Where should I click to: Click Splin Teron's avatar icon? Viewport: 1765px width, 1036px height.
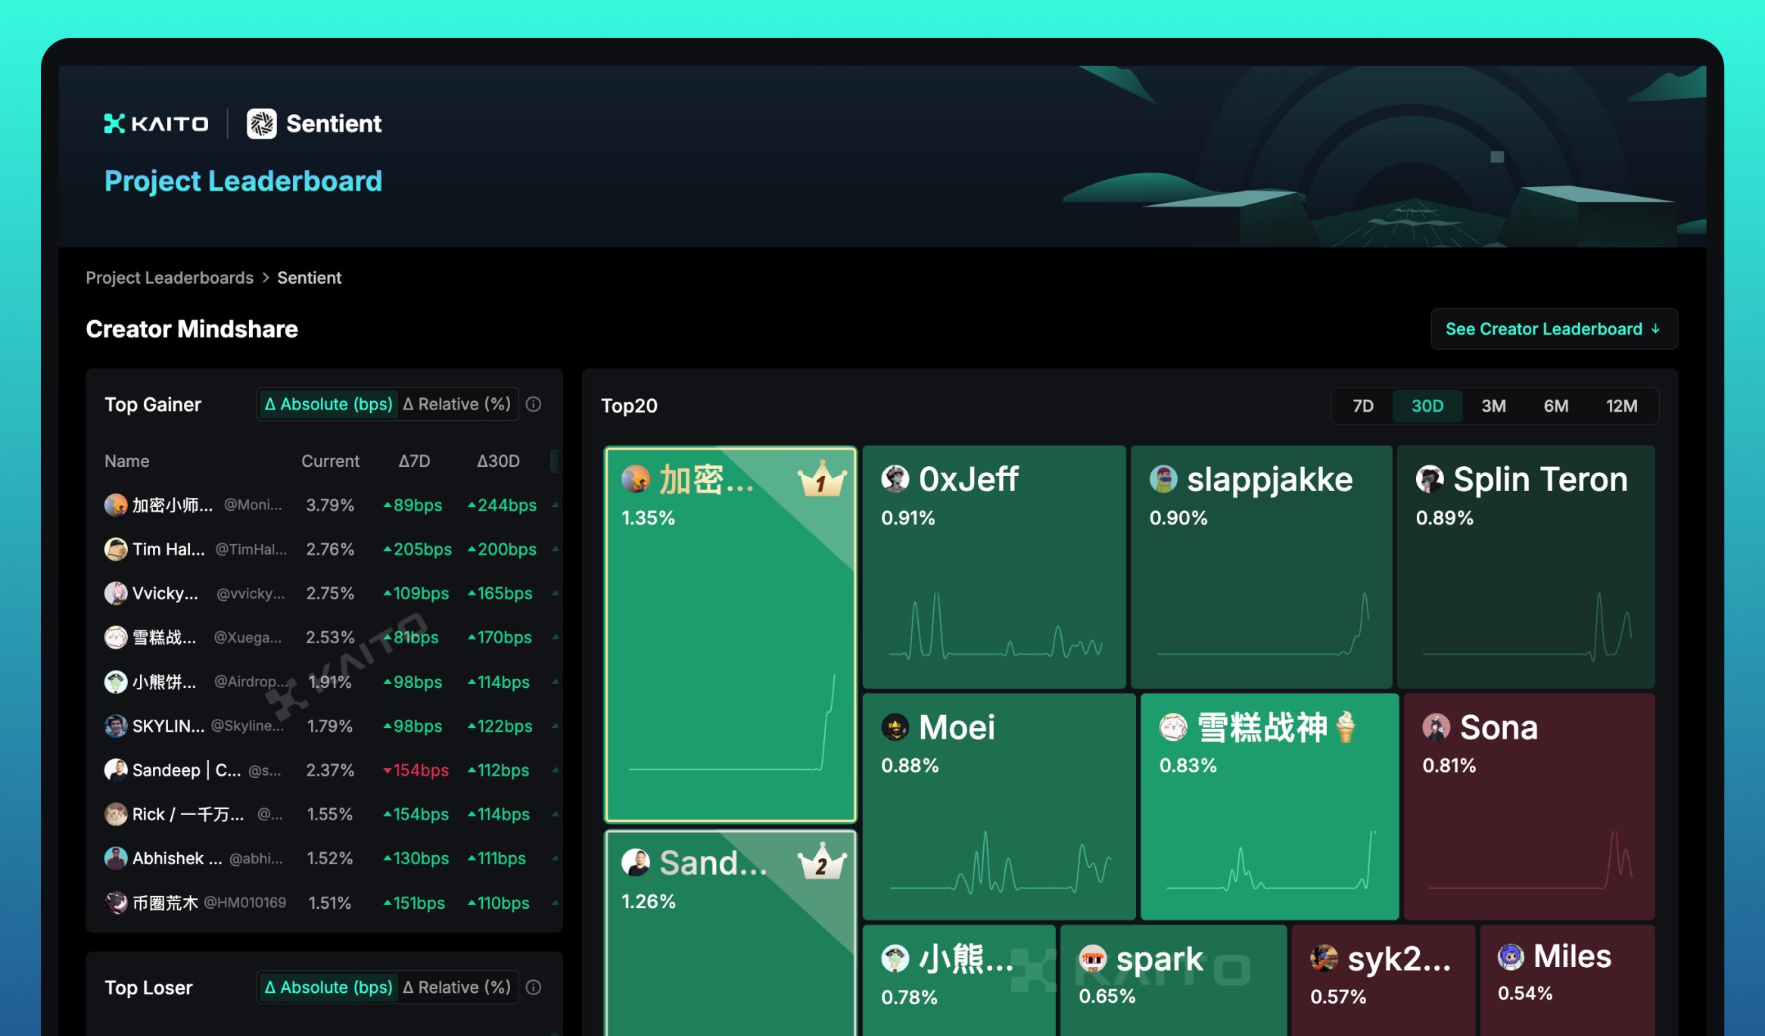[x=1429, y=478]
